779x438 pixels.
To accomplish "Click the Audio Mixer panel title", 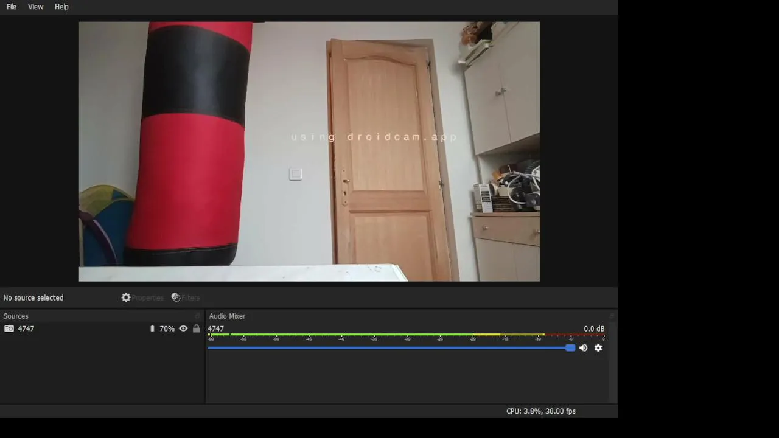I will click(227, 316).
